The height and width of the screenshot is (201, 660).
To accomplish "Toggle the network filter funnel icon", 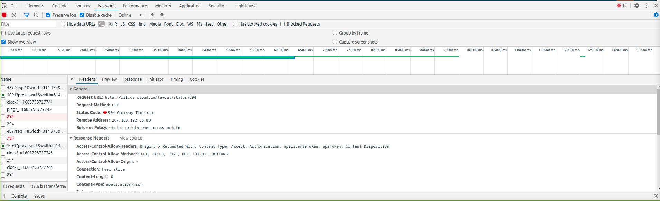I will click(27, 15).
